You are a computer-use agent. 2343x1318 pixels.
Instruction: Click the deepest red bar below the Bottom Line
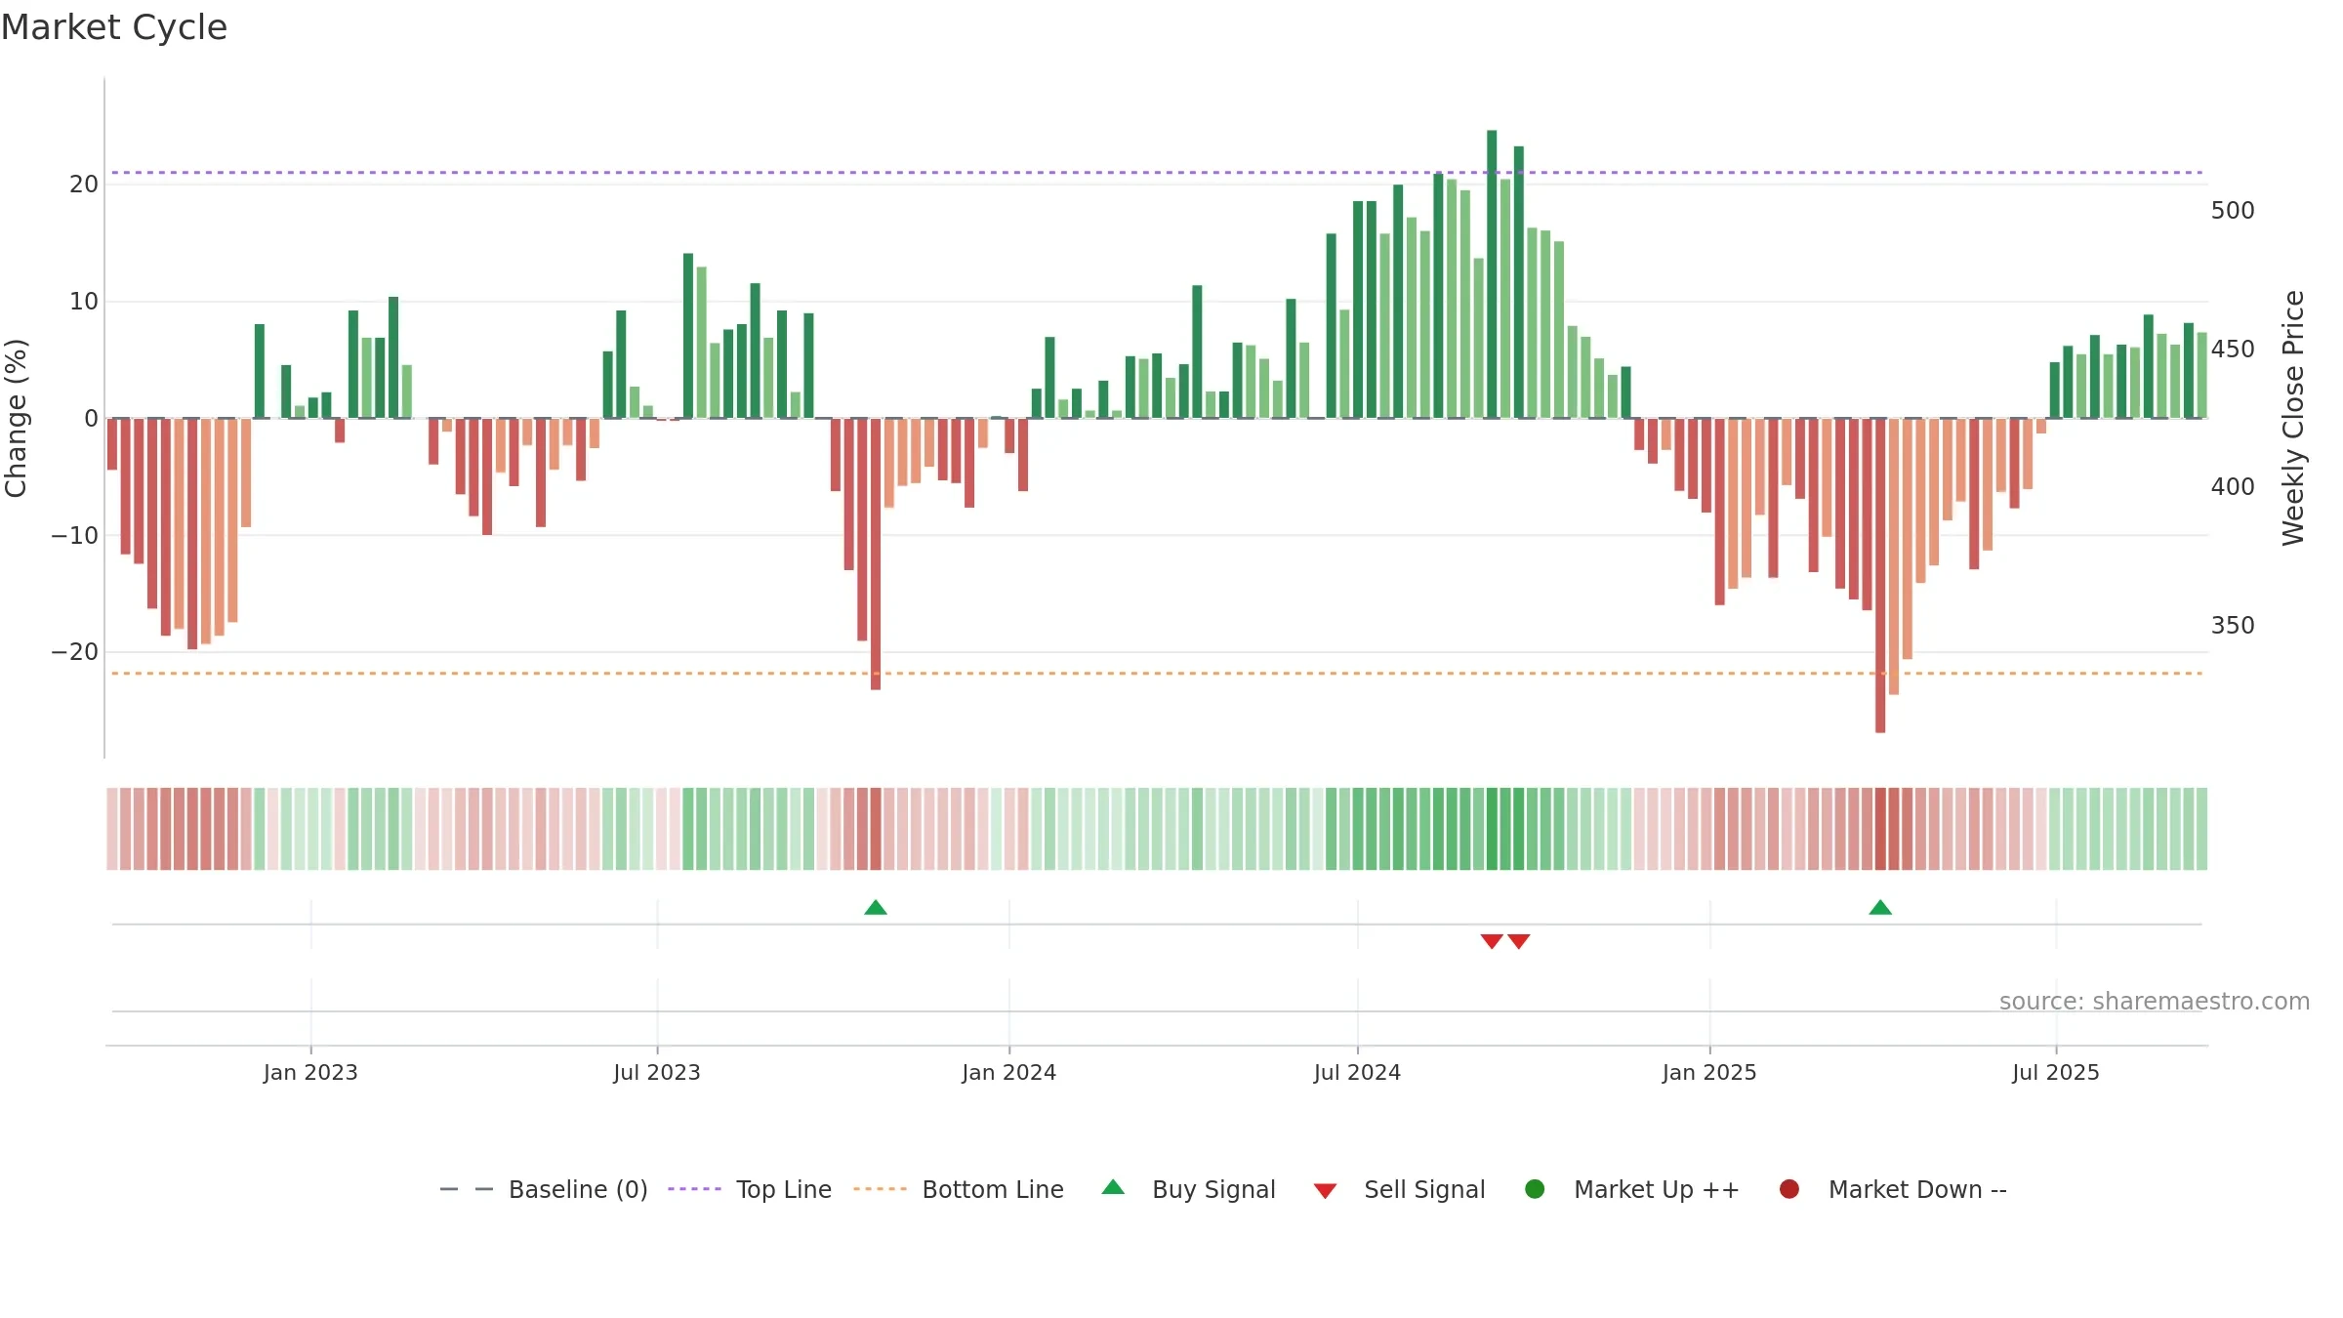(1880, 575)
